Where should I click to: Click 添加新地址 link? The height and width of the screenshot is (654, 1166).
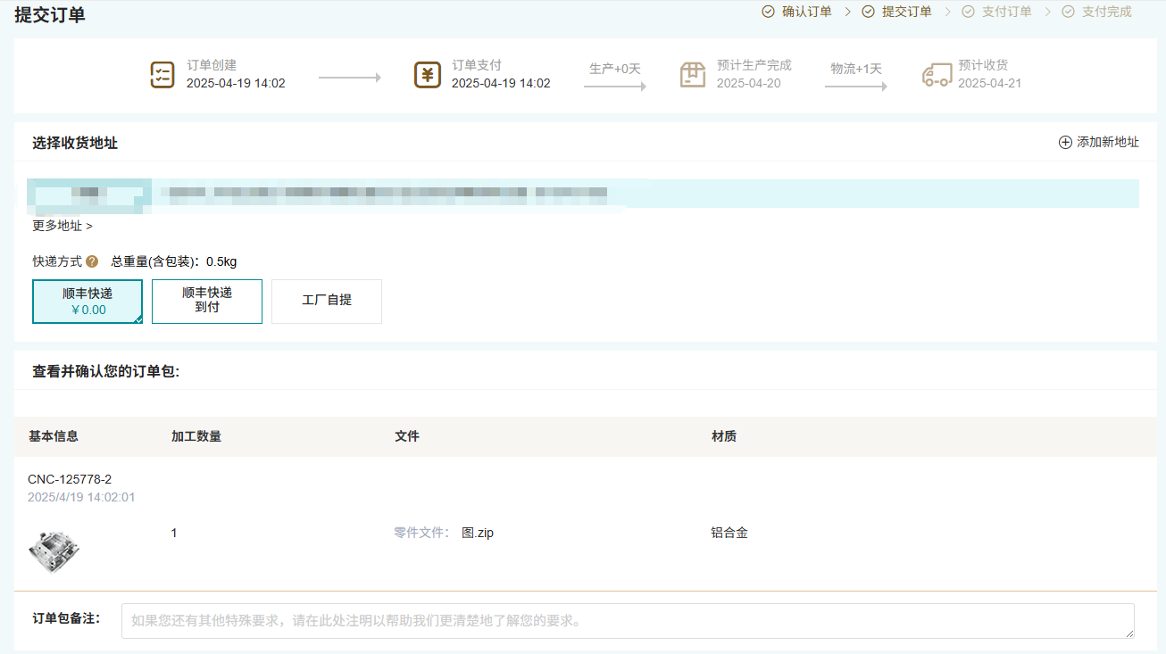coord(1108,143)
